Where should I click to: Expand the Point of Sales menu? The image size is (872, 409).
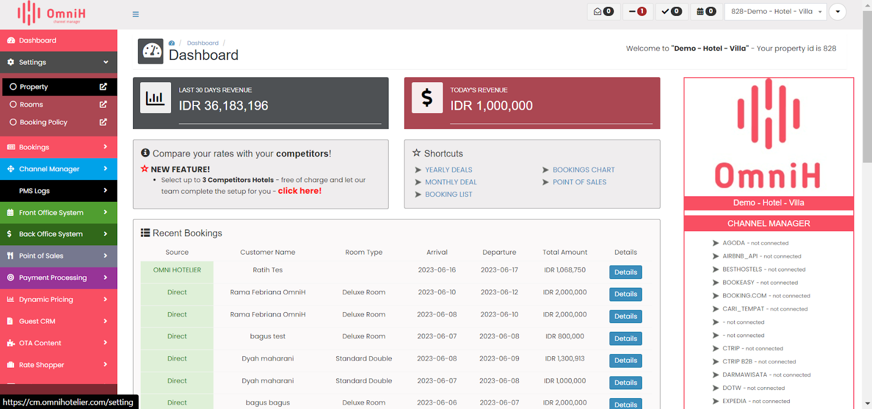click(58, 256)
